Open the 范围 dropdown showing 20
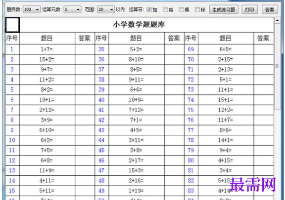This screenshot has height=200, width=285. click(106, 9)
